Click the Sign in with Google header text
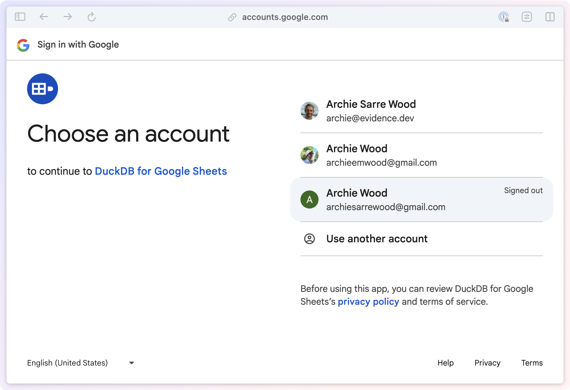The image size is (570, 390). click(78, 45)
